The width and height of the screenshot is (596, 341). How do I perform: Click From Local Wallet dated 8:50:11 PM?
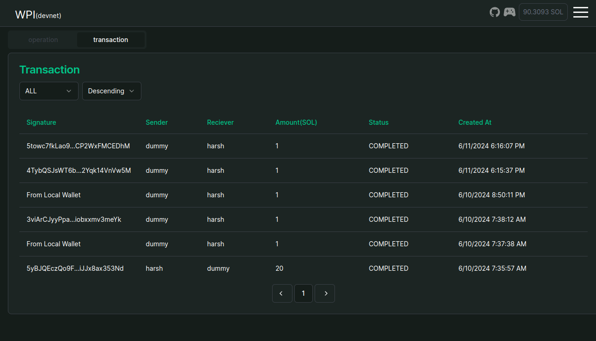coord(54,195)
